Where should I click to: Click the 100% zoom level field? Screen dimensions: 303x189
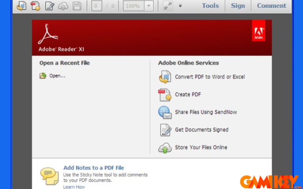133,6
